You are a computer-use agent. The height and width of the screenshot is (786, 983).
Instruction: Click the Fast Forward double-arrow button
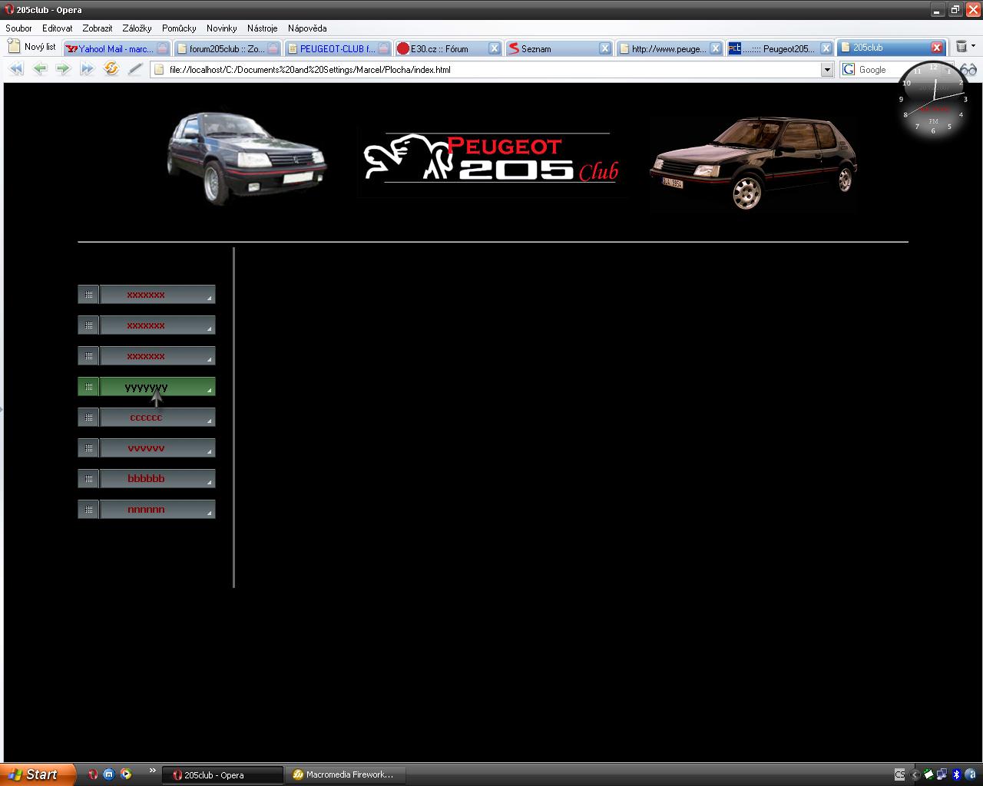[x=87, y=69]
